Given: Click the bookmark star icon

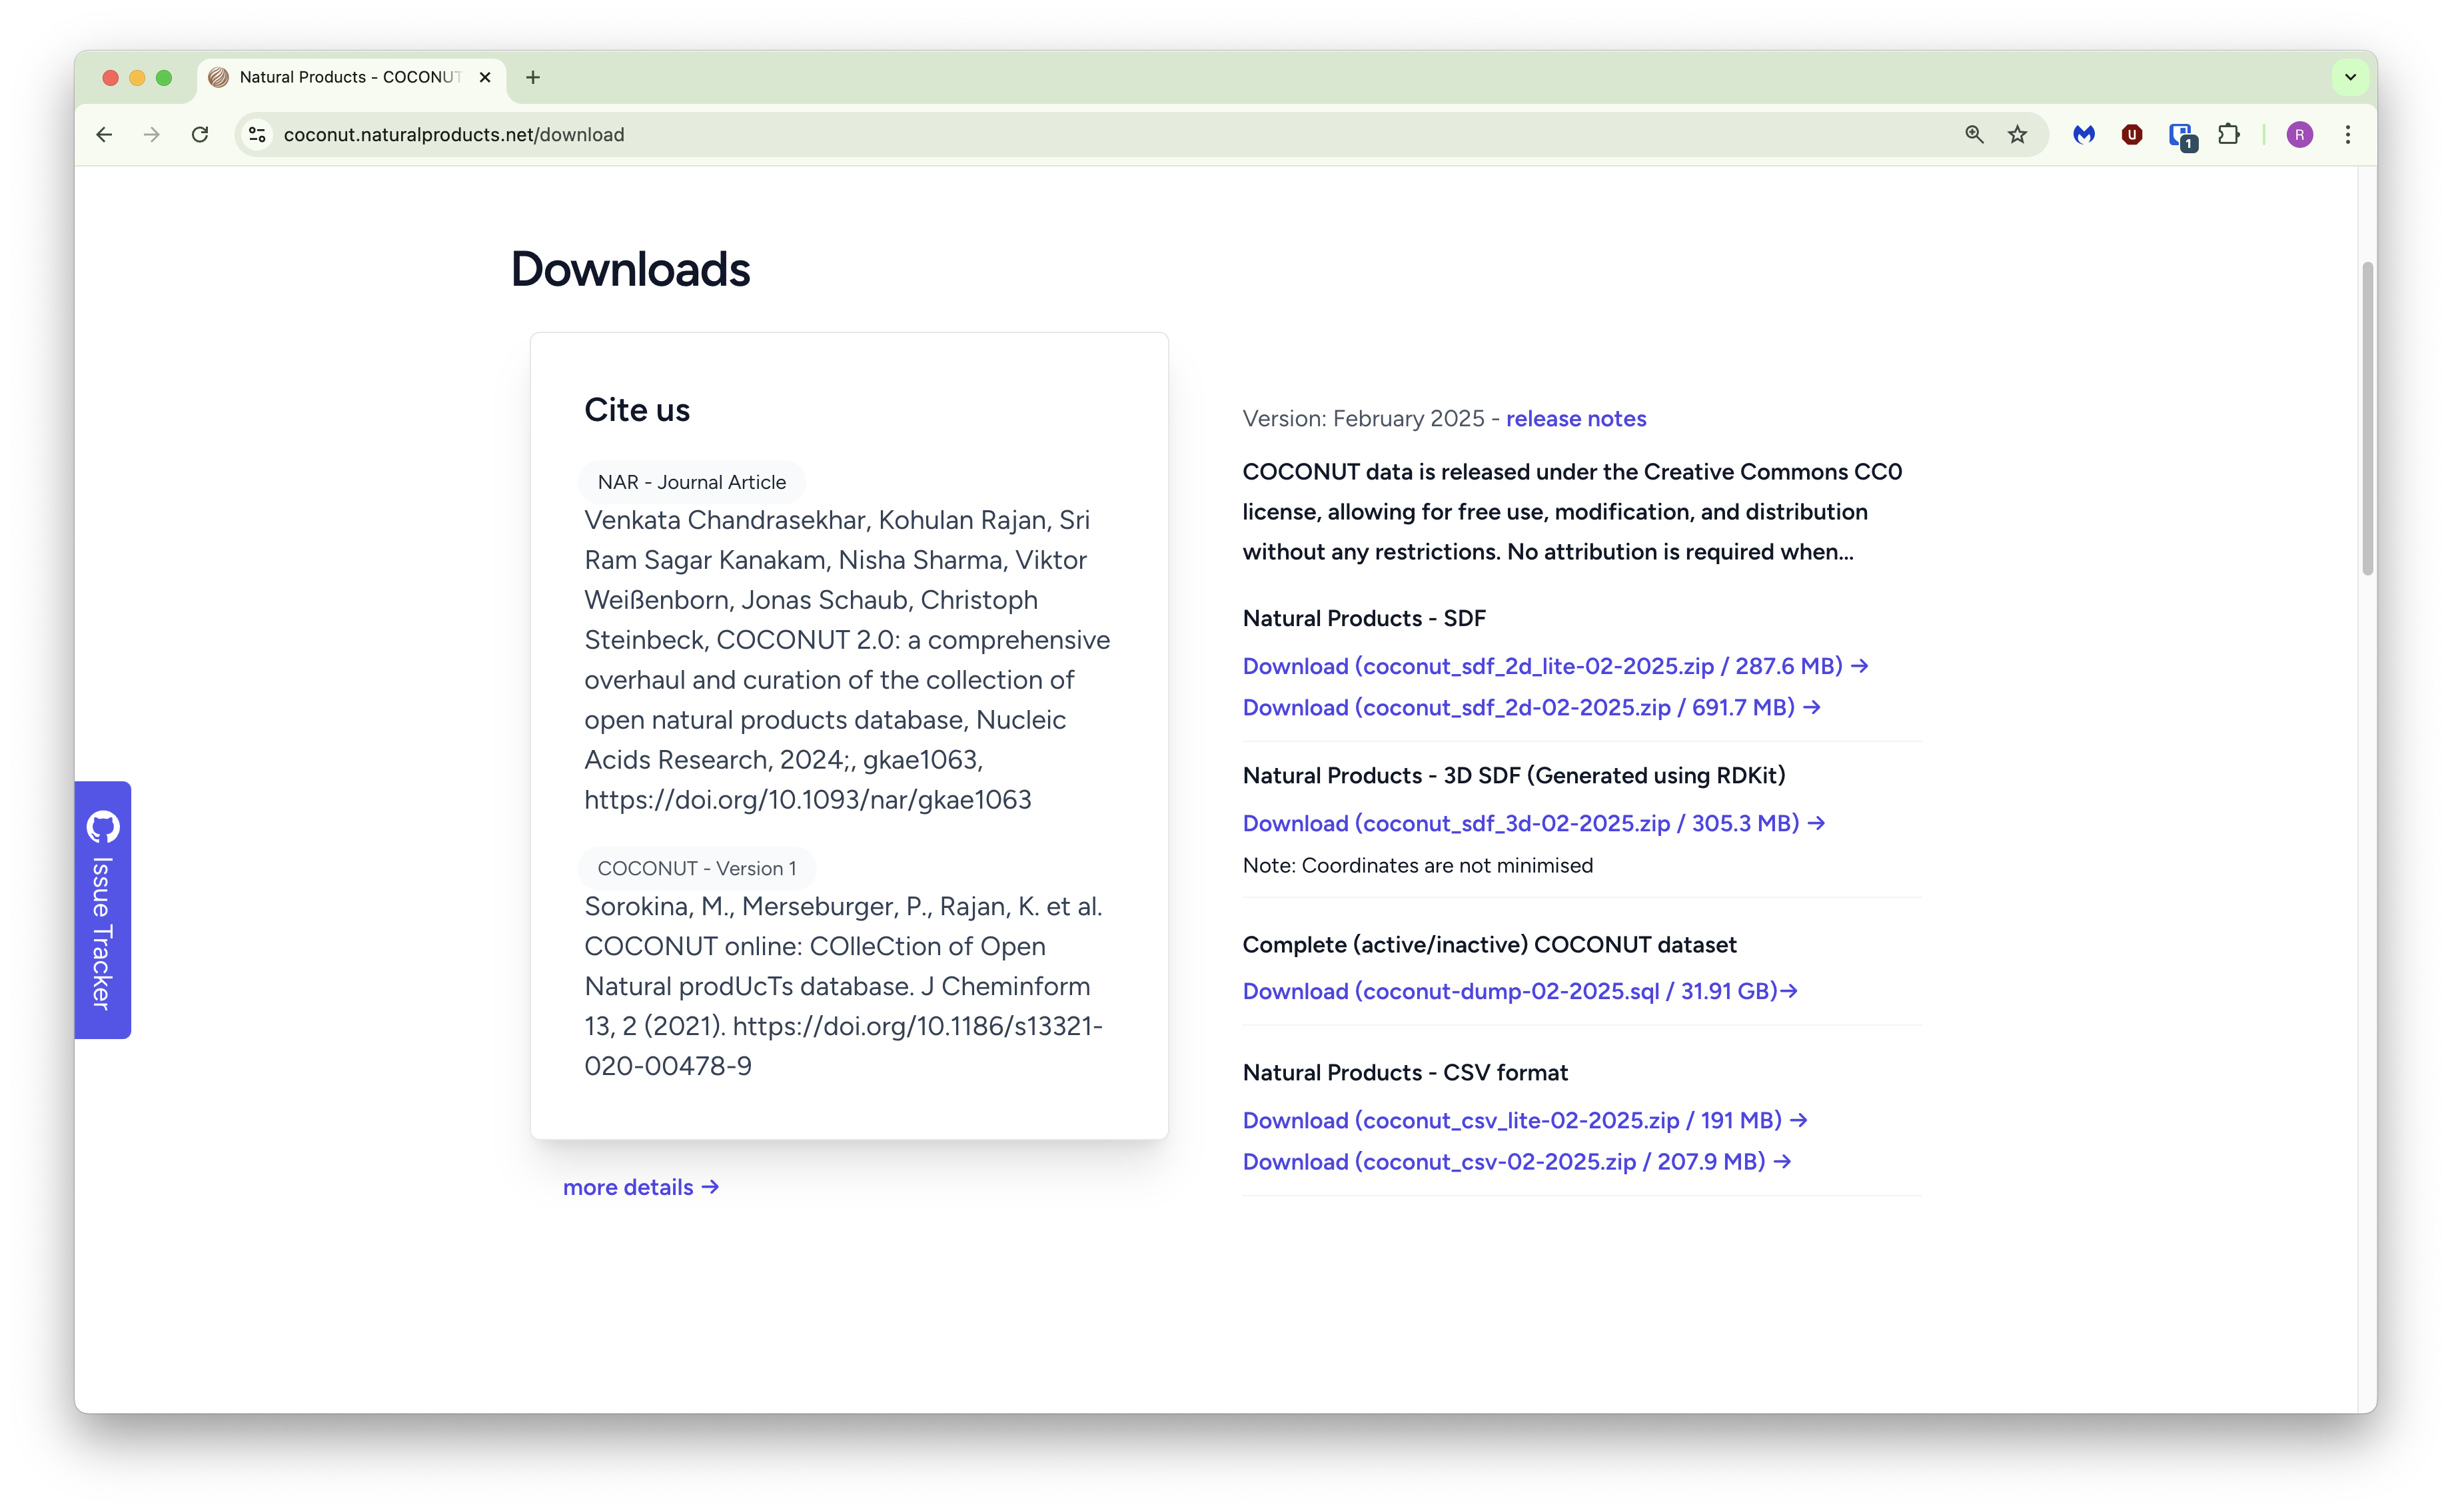Looking at the screenshot, I should coord(2018,135).
